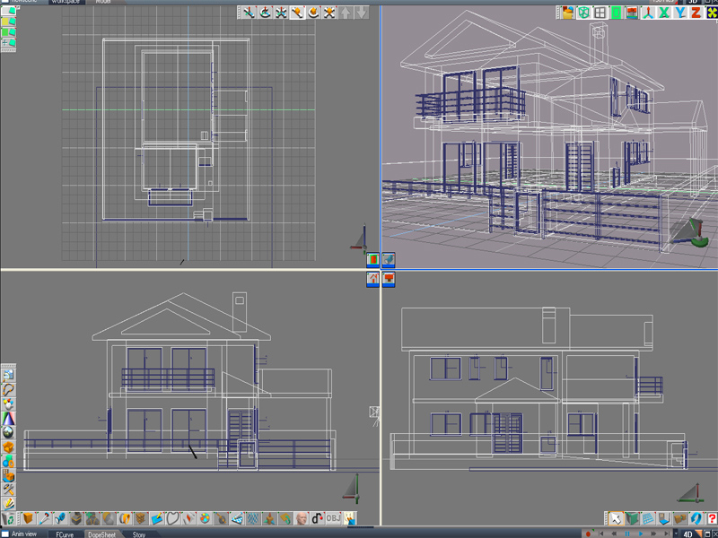718x538 pixels.
Task: Play the animation
Action: [x=641, y=534]
